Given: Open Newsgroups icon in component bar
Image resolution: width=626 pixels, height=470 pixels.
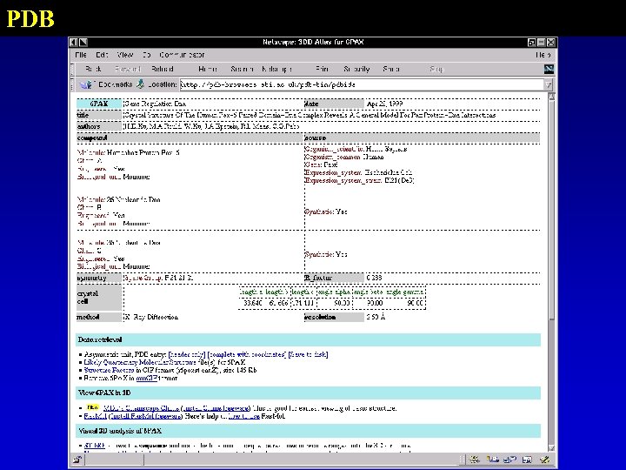Looking at the screenshot, I should (x=509, y=460).
